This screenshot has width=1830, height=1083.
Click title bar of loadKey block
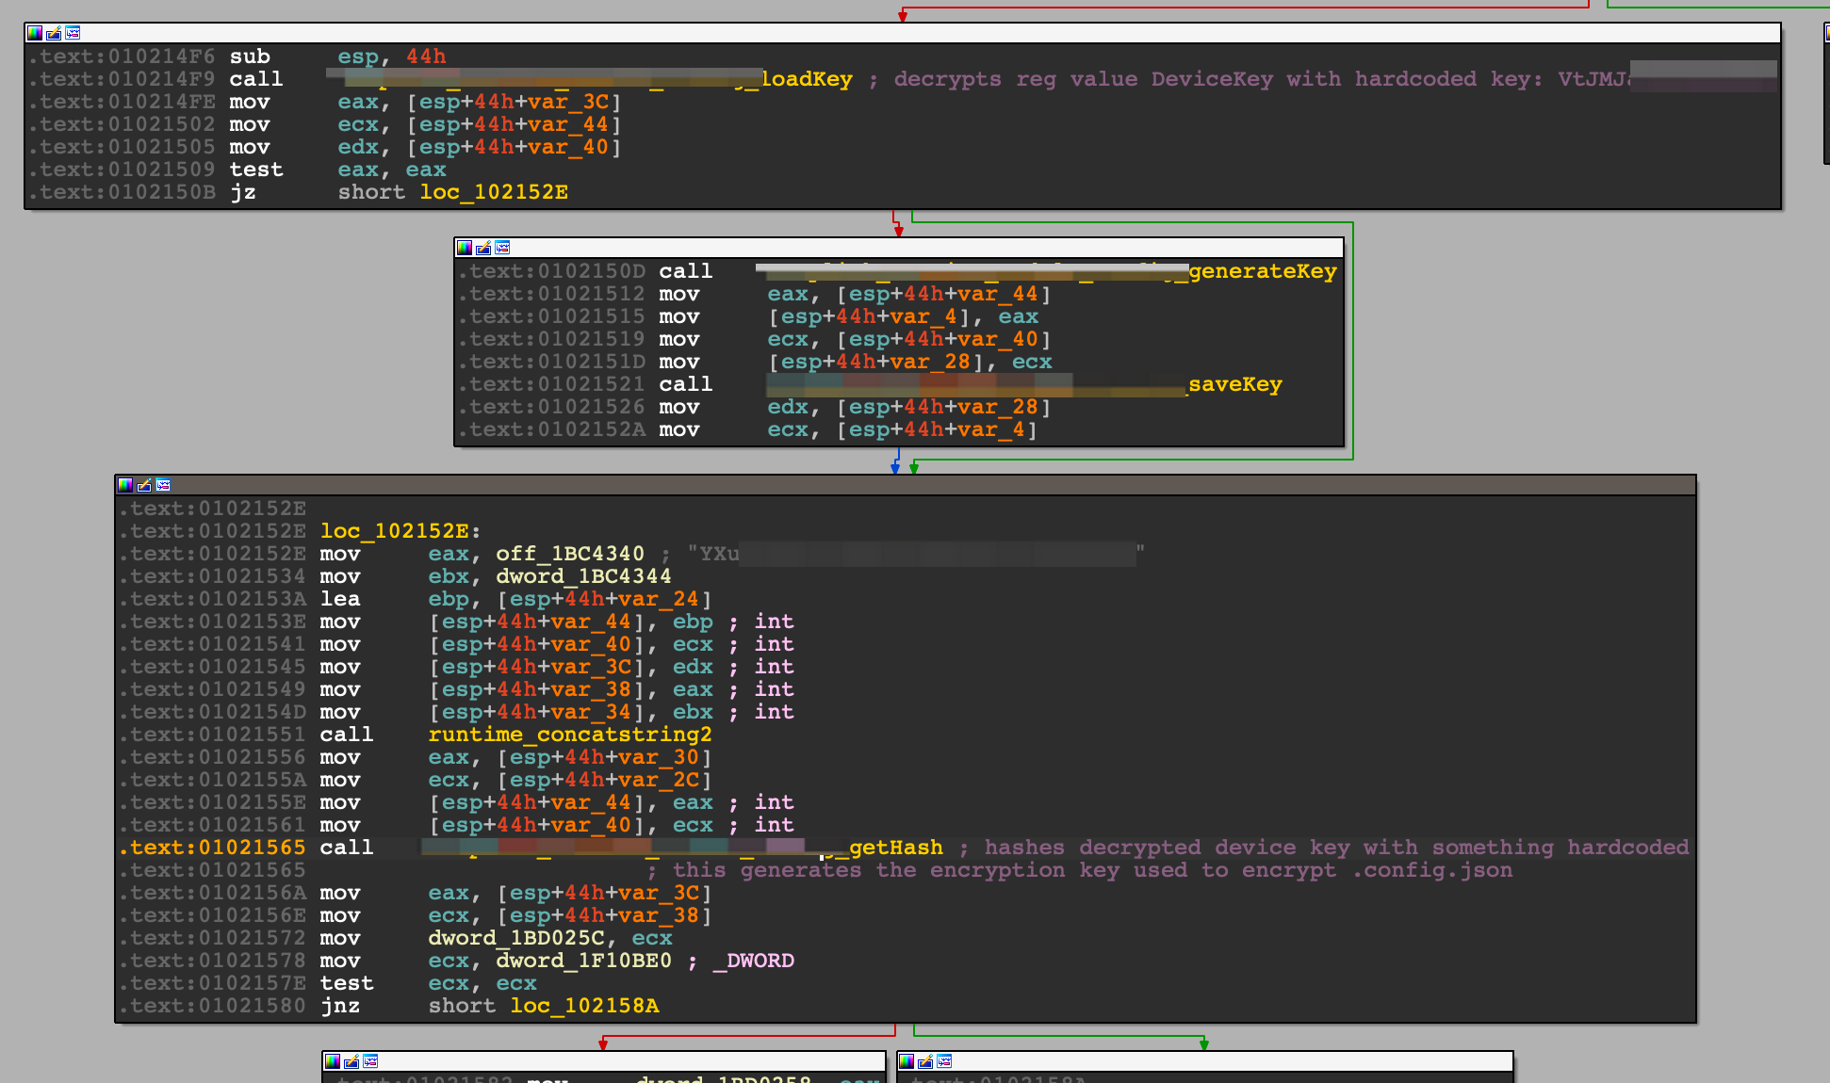pos(903,33)
